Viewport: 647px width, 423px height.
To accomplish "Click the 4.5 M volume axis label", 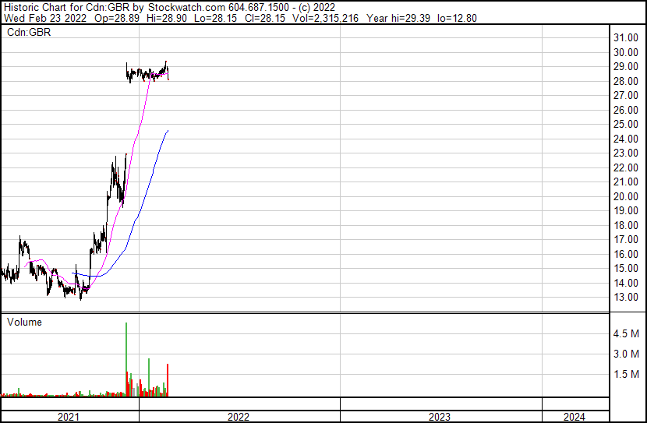I will tap(628, 334).
